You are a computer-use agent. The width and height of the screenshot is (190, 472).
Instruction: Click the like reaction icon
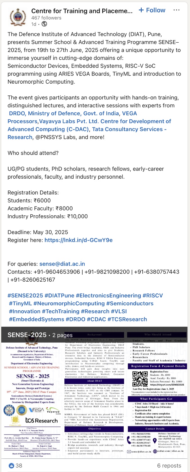point(12,465)
